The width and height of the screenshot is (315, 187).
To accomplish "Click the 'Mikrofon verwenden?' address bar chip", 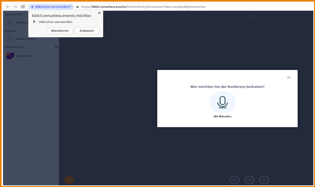I will 51,7.
